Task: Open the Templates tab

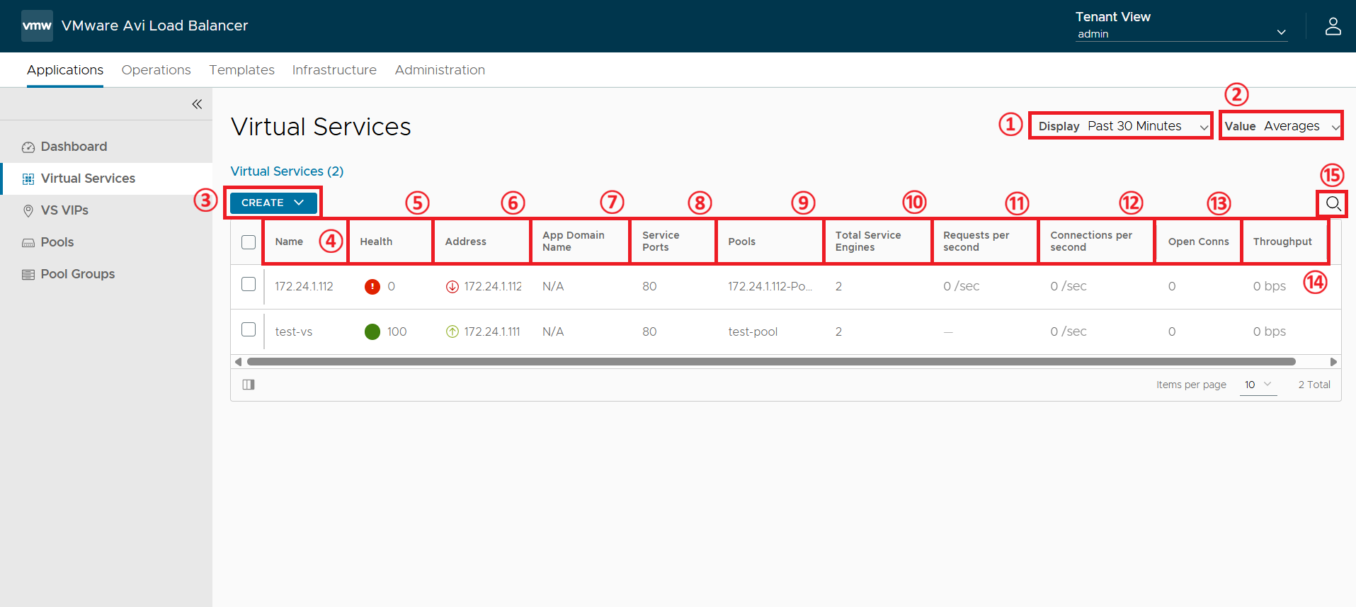Action: tap(242, 70)
